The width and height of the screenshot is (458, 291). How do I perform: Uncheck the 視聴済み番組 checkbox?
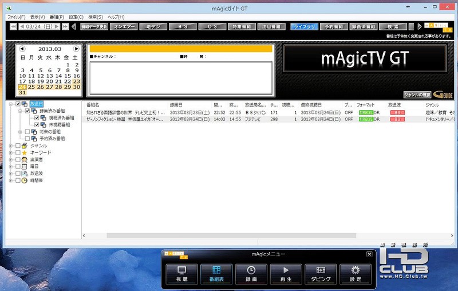(37, 118)
